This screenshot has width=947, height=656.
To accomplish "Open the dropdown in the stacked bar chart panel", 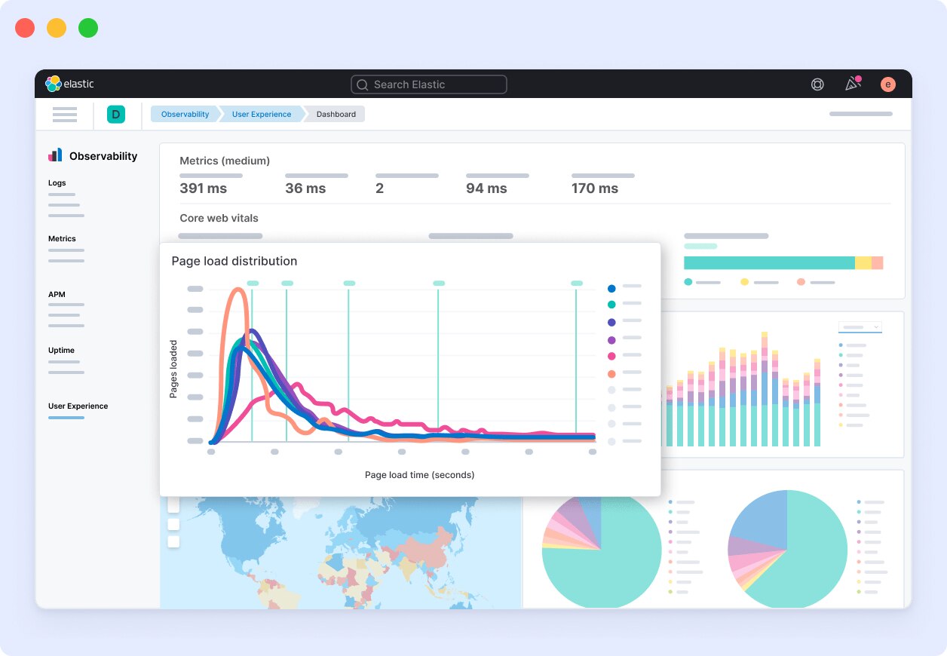I will click(x=860, y=327).
